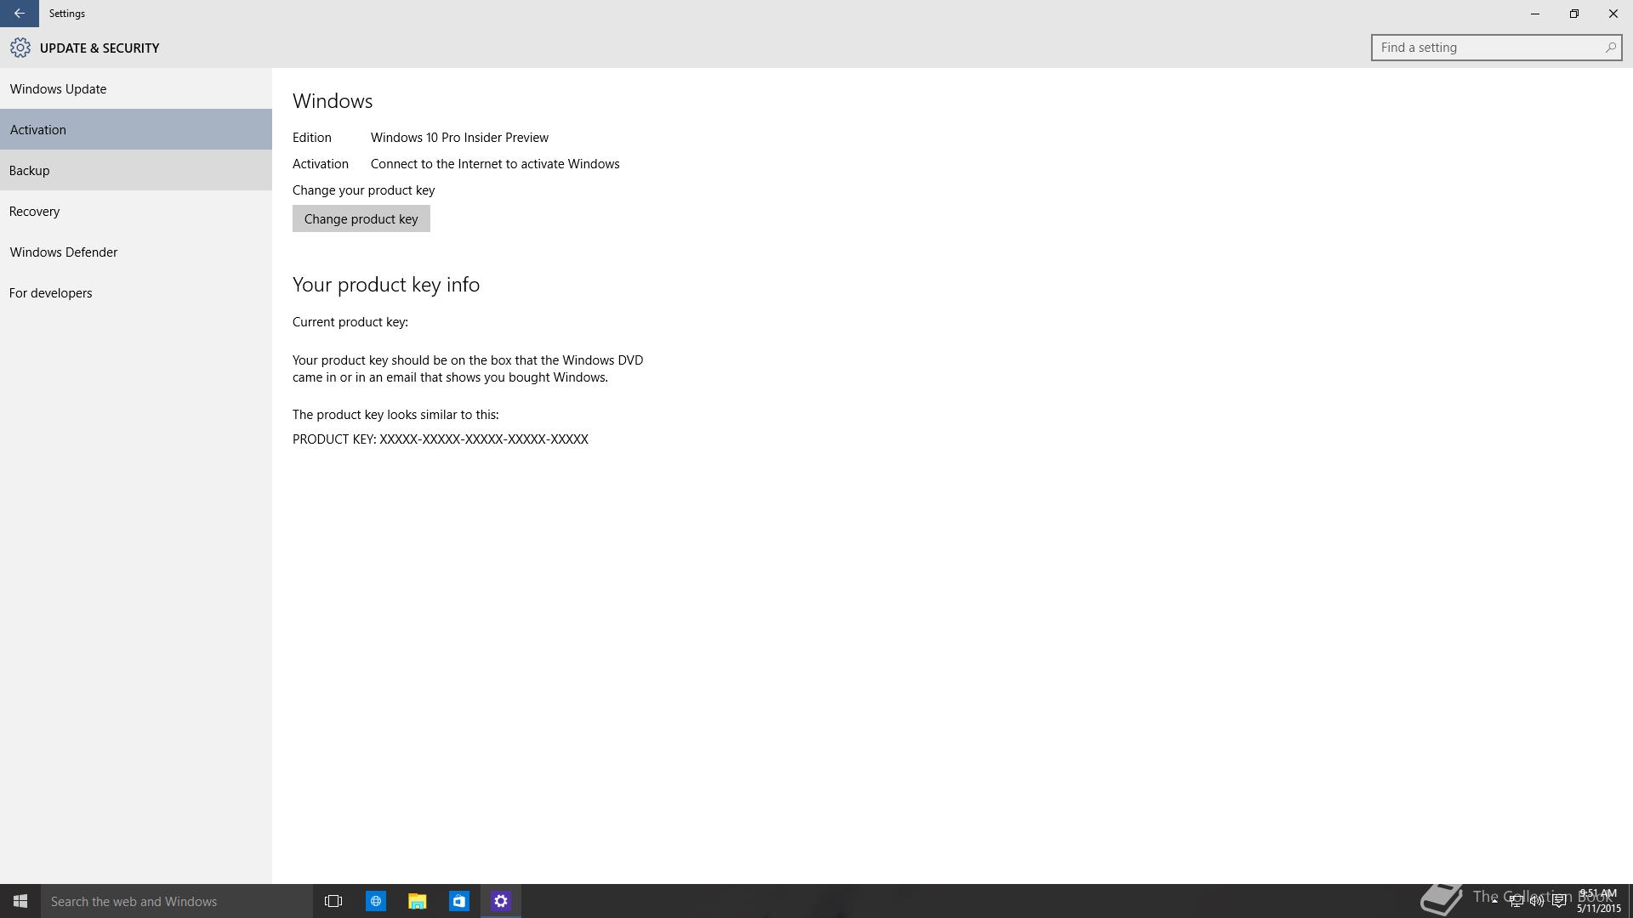
Task: Open the Recovery section
Action: point(136,211)
